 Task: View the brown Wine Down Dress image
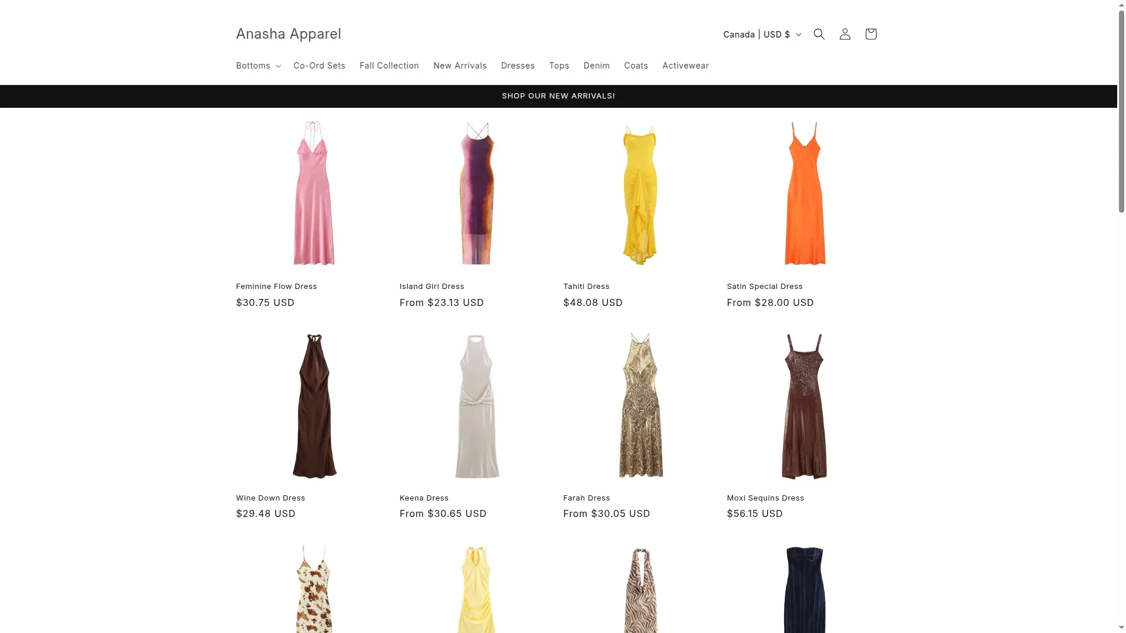coord(314,406)
